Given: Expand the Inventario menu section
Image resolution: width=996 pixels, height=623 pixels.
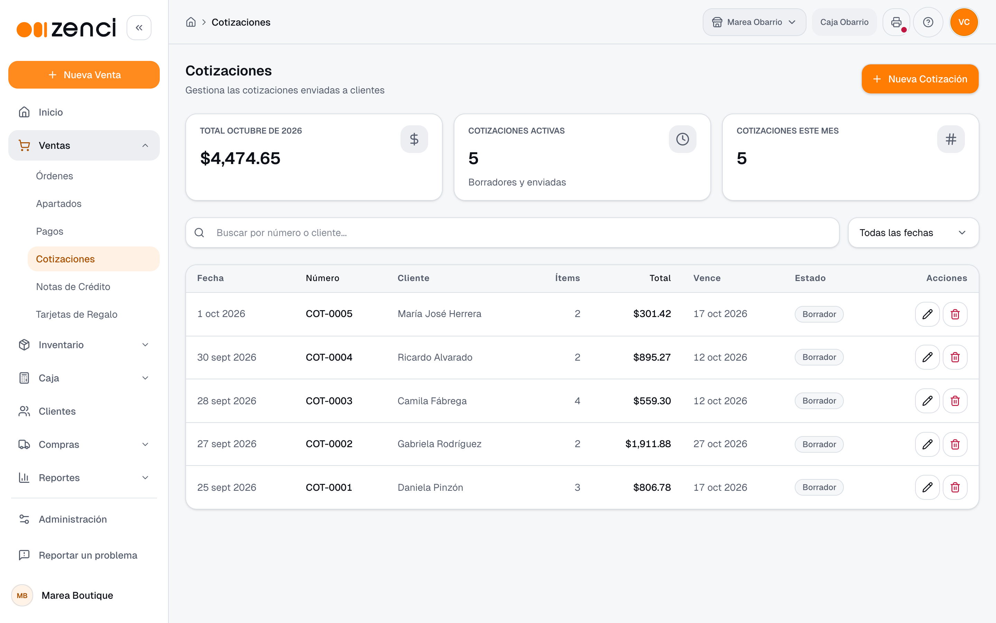Looking at the screenshot, I should 84,345.
